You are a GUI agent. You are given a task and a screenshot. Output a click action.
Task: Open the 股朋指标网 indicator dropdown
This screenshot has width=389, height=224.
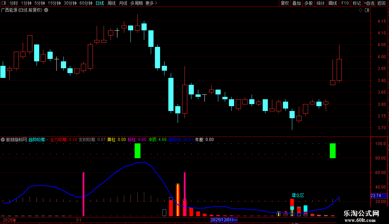pos(3,140)
